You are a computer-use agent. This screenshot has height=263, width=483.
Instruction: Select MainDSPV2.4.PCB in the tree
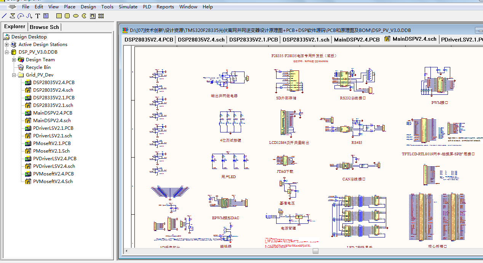tap(53, 113)
